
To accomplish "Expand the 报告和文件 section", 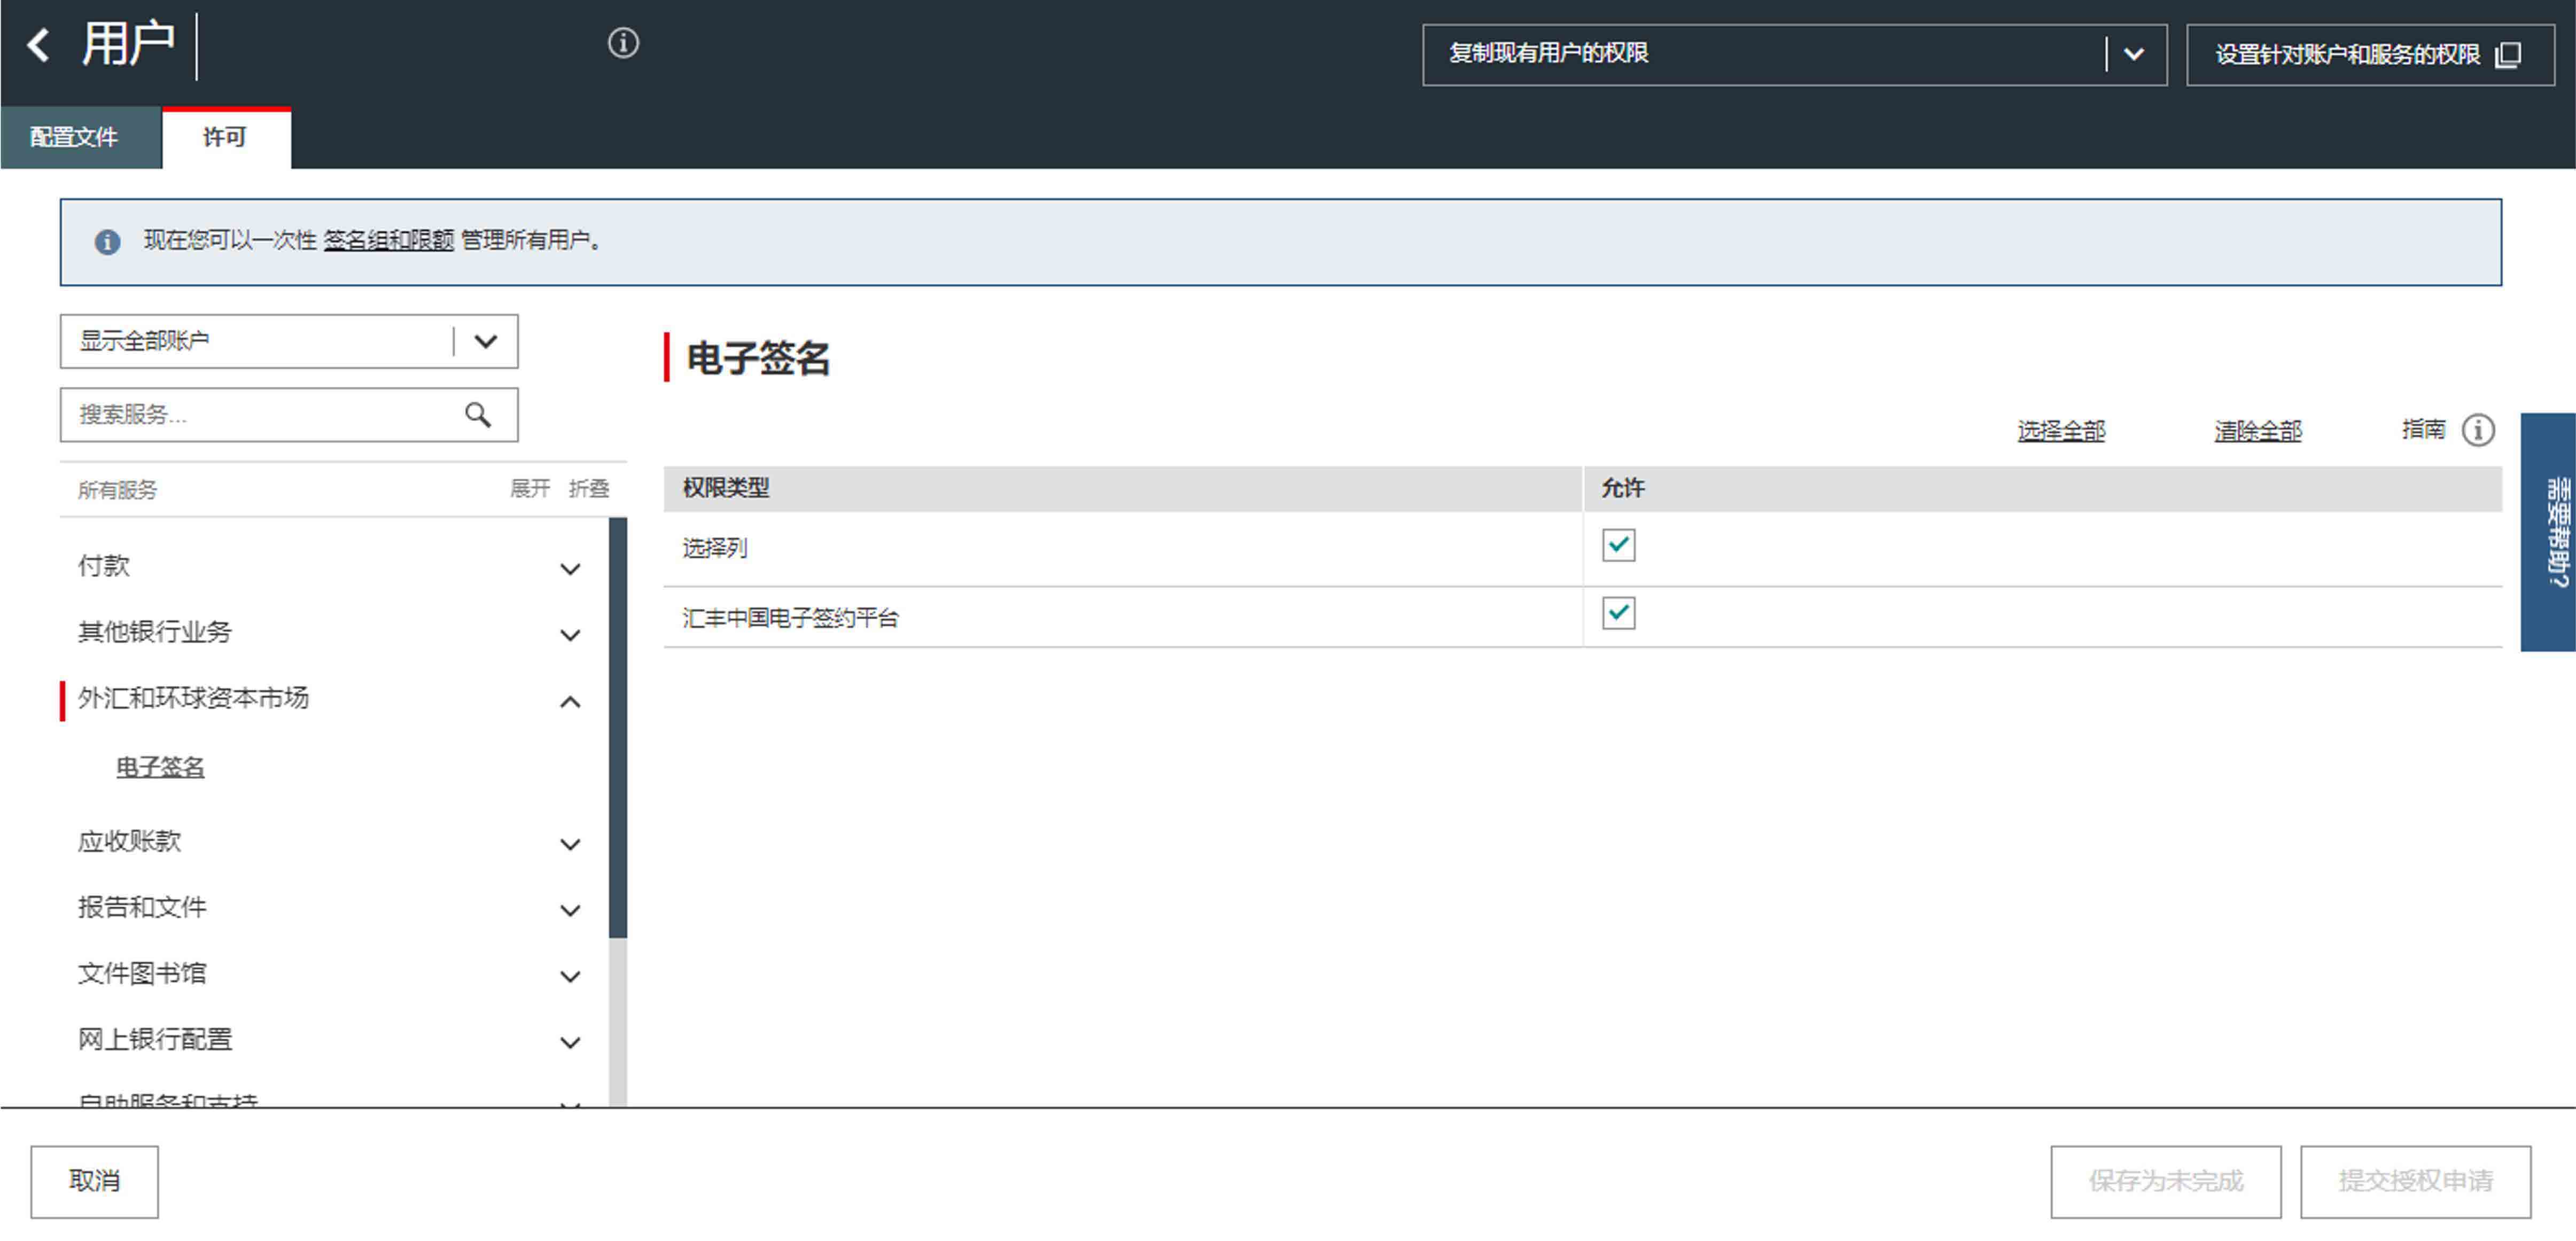I will [x=570, y=910].
